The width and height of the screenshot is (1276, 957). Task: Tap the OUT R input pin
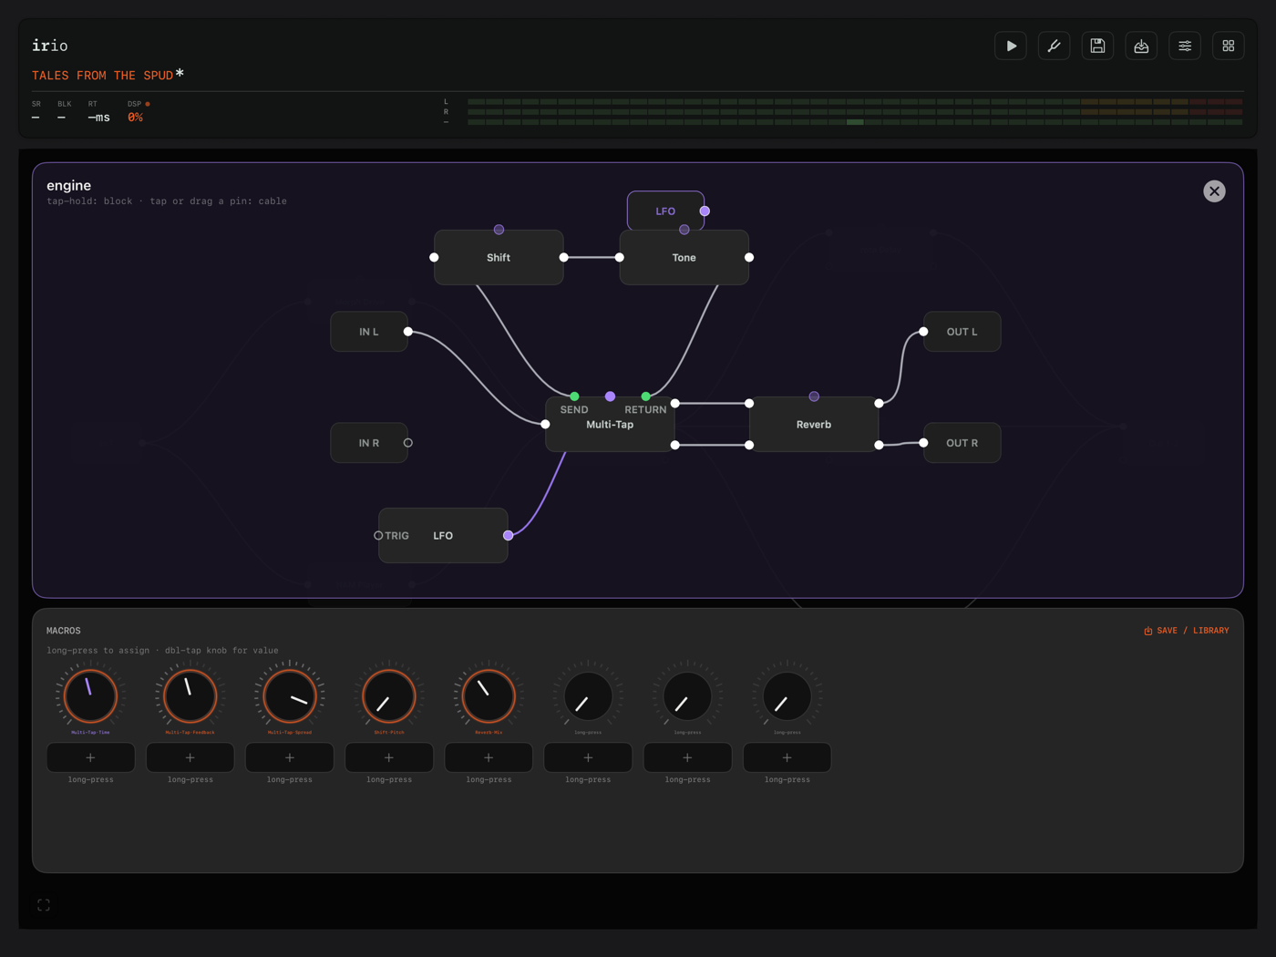[923, 443]
